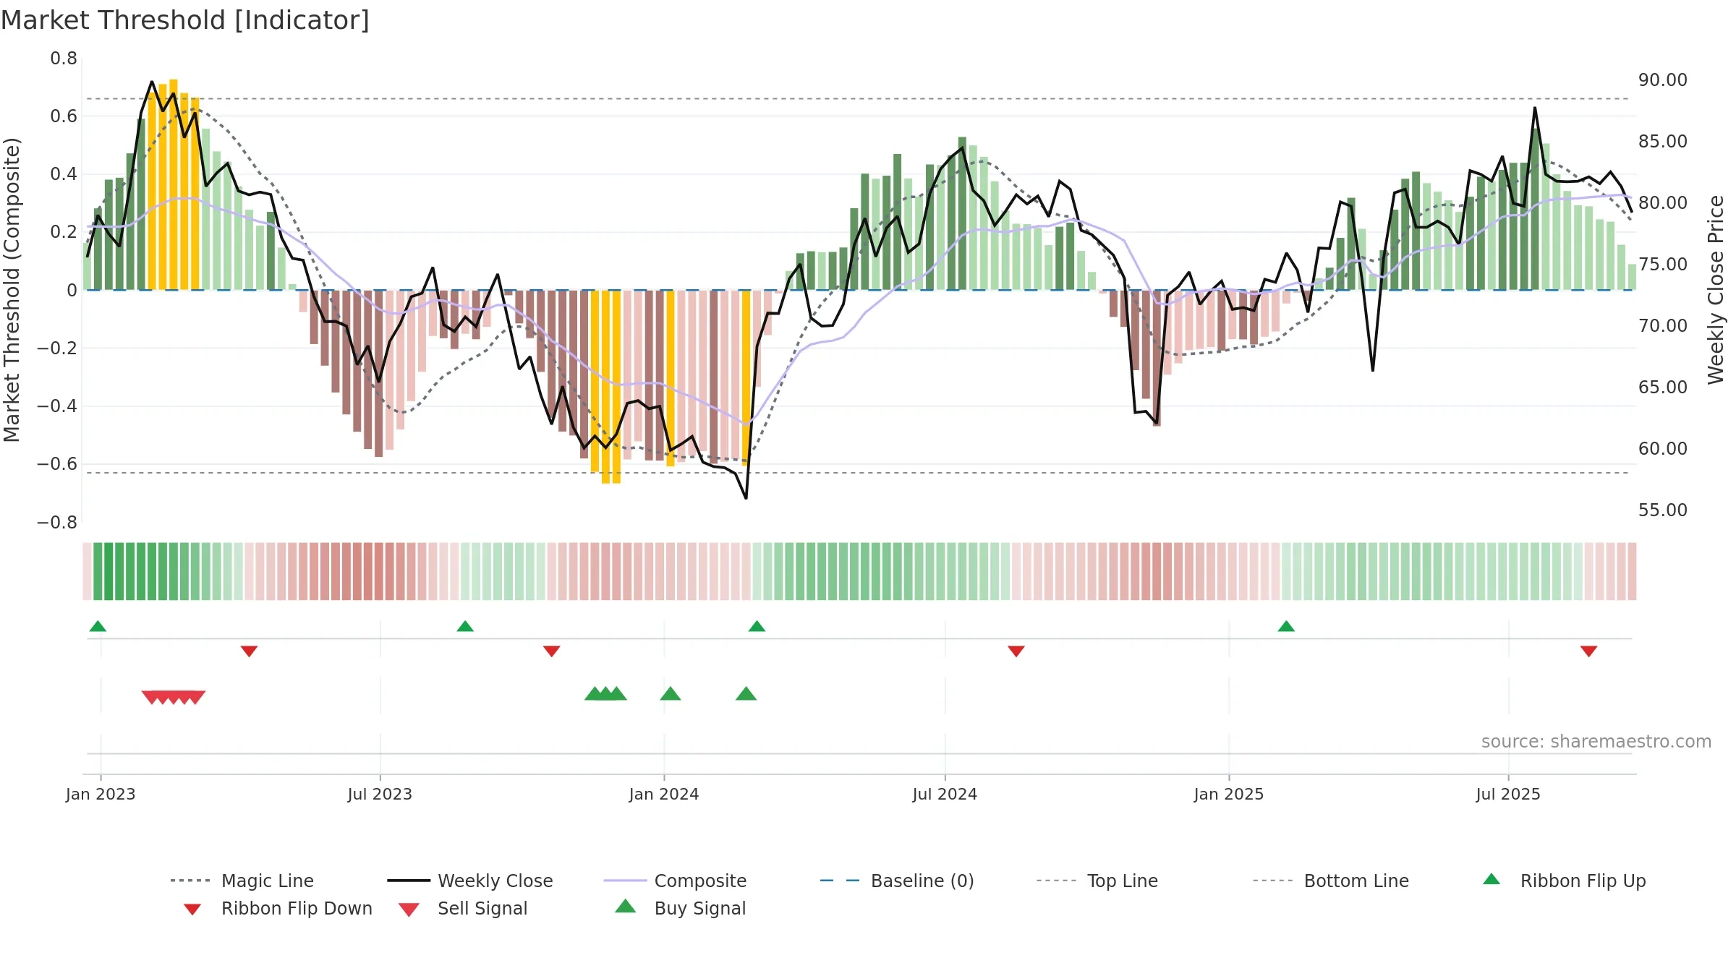
Task: Click the last Buy Signal triangle in early 2024
Action: point(746,694)
